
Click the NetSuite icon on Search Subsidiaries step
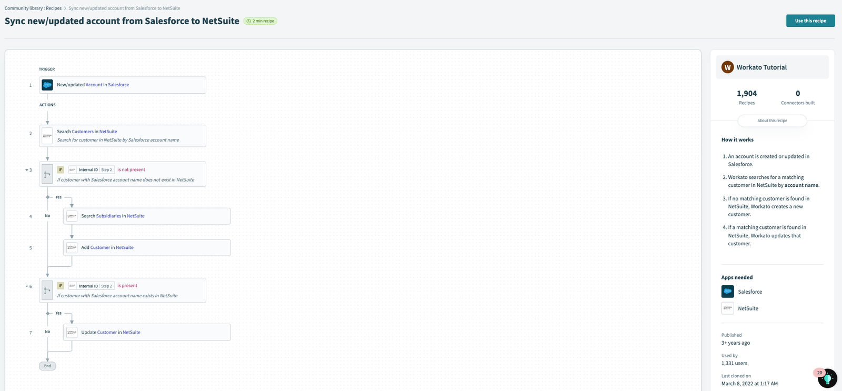[x=72, y=216]
